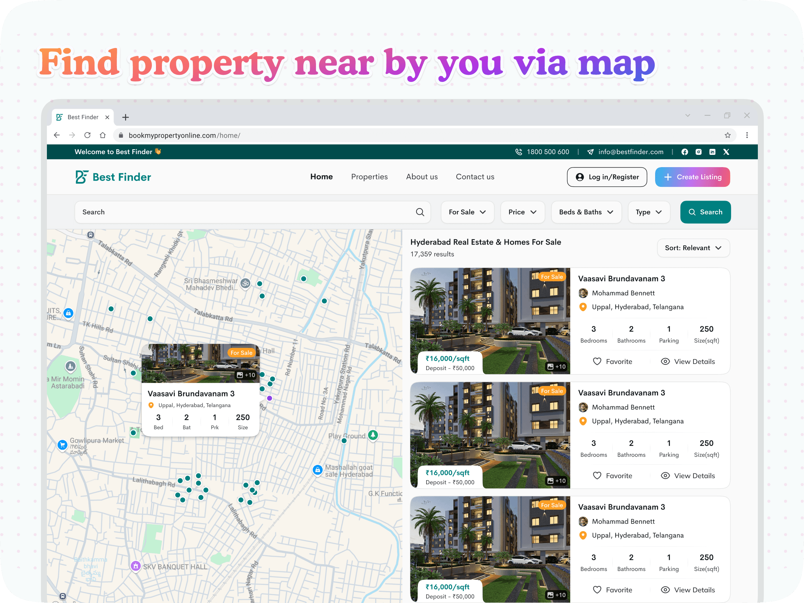The image size is (804, 603).
Task: Click the purple map marker dot
Action: (x=269, y=398)
